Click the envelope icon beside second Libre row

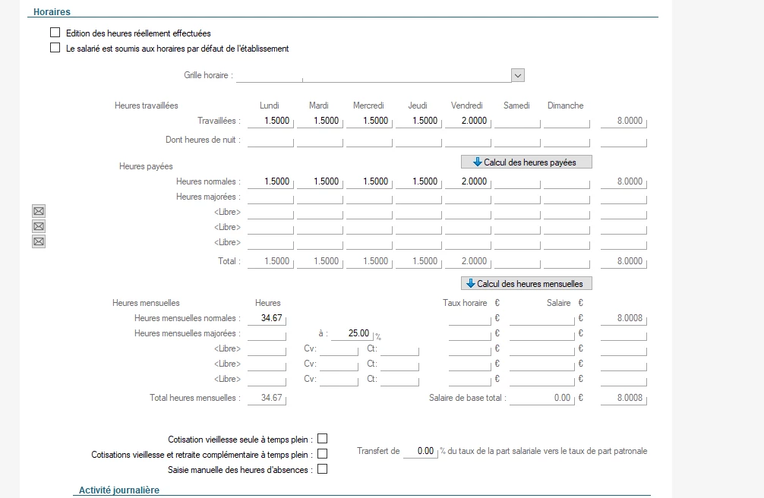pos(39,226)
